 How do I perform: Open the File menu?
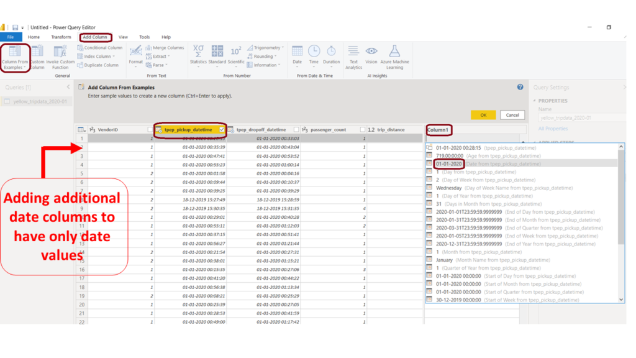pyautogui.click(x=11, y=37)
